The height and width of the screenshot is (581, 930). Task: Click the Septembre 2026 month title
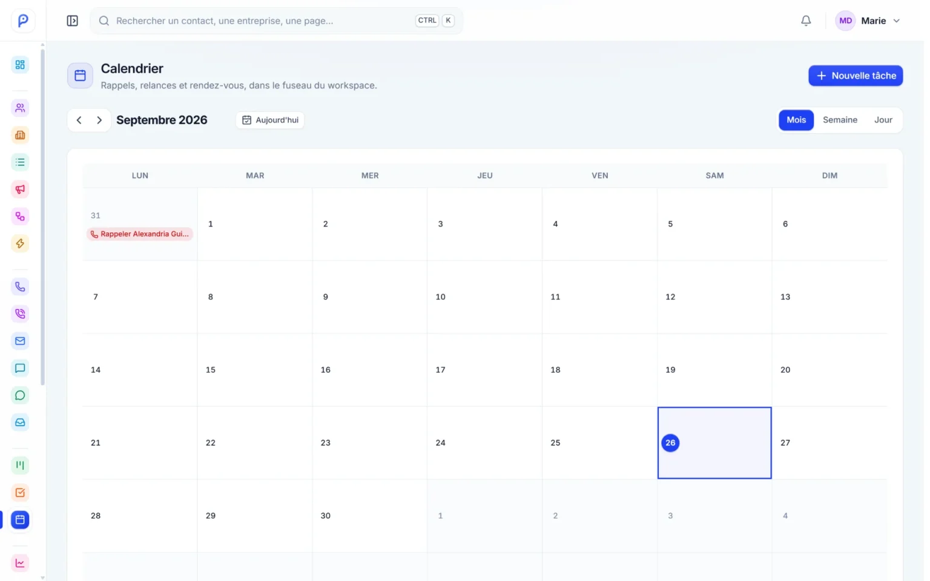(162, 120)
